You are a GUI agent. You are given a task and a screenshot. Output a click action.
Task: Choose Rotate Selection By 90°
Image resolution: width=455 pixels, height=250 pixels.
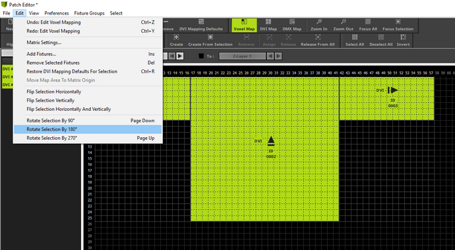click(x=88, y=121)
